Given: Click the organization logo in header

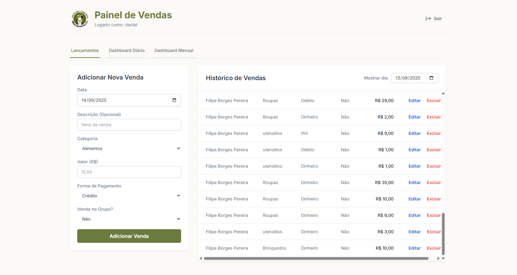Looking at the screenshot, I should click(80, 19).
